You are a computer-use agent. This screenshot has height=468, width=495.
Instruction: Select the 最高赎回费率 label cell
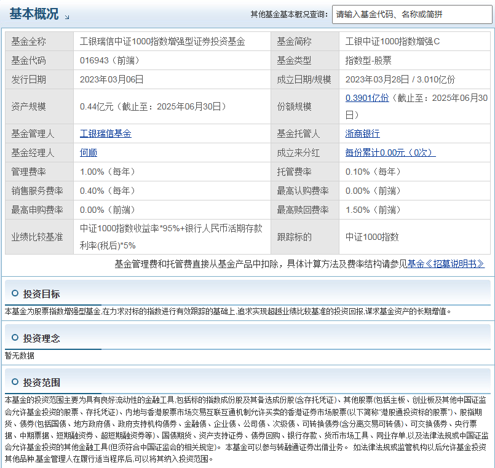(x=305, y=210)
